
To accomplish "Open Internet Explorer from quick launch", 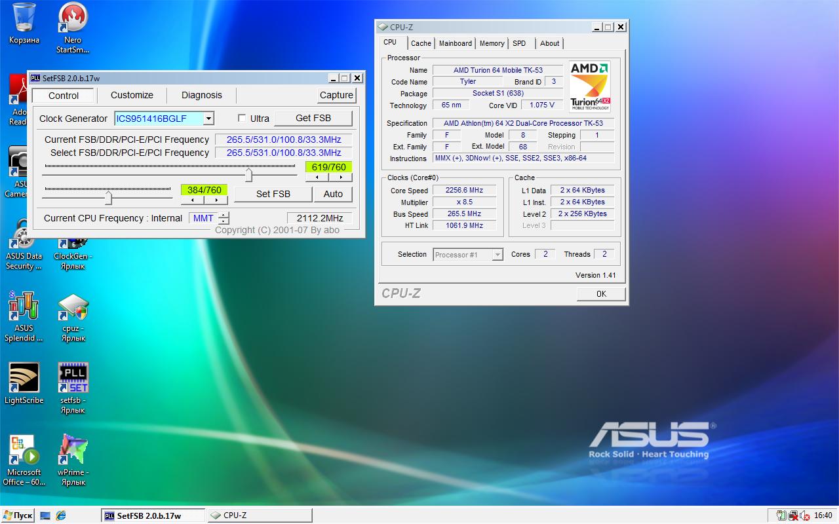I will pyautogui.click(x=61, y=515).
